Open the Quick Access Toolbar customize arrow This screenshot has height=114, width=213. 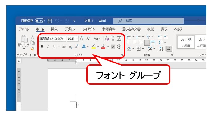74,21
